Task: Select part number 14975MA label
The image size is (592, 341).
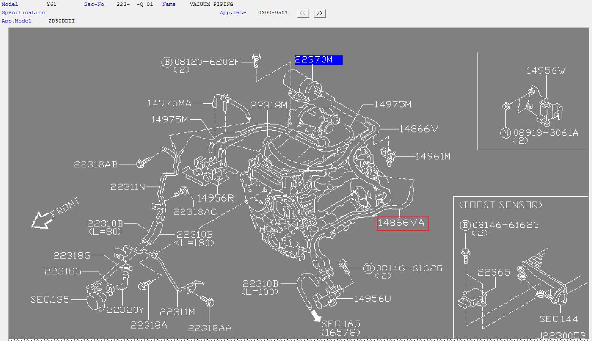Action: tap(169, 103)
